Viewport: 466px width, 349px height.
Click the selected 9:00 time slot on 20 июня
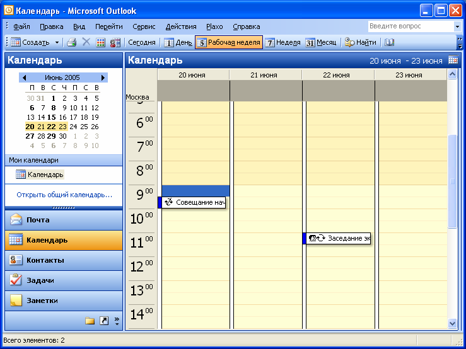(195, 191)
